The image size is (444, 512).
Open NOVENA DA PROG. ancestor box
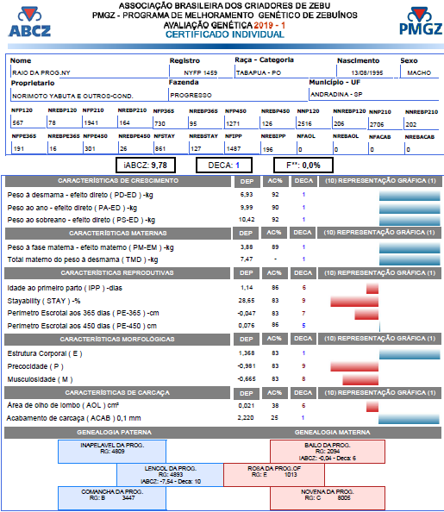click(x=328, y=498)
